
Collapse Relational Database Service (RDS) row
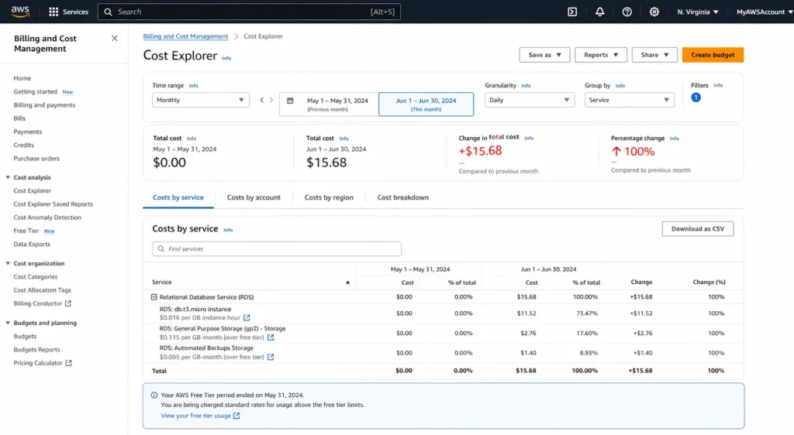(154, 297)
